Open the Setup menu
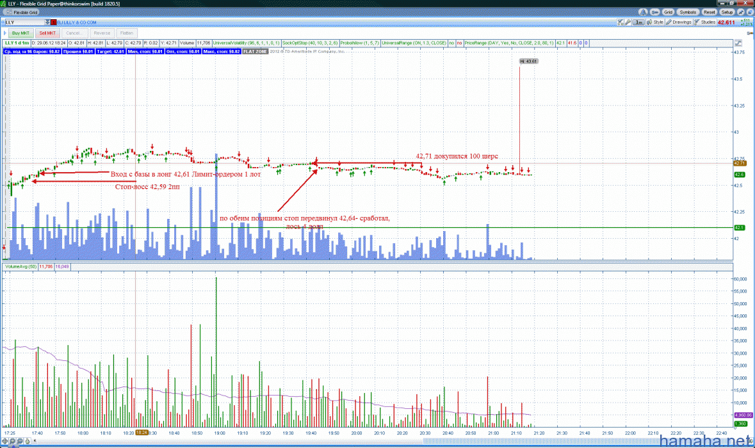755x448 pixels. [x=727, y=12]
